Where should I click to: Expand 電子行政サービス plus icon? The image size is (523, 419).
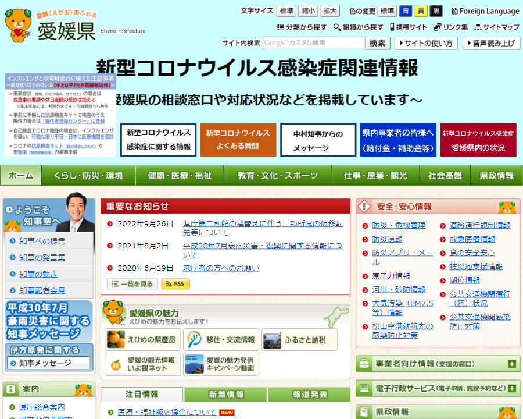pyautogui.click(x=512, y=388)
